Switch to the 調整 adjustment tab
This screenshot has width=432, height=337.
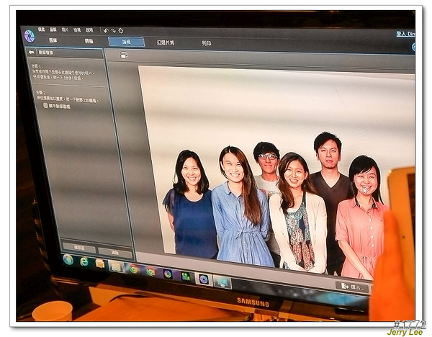[x=89, y=41]
